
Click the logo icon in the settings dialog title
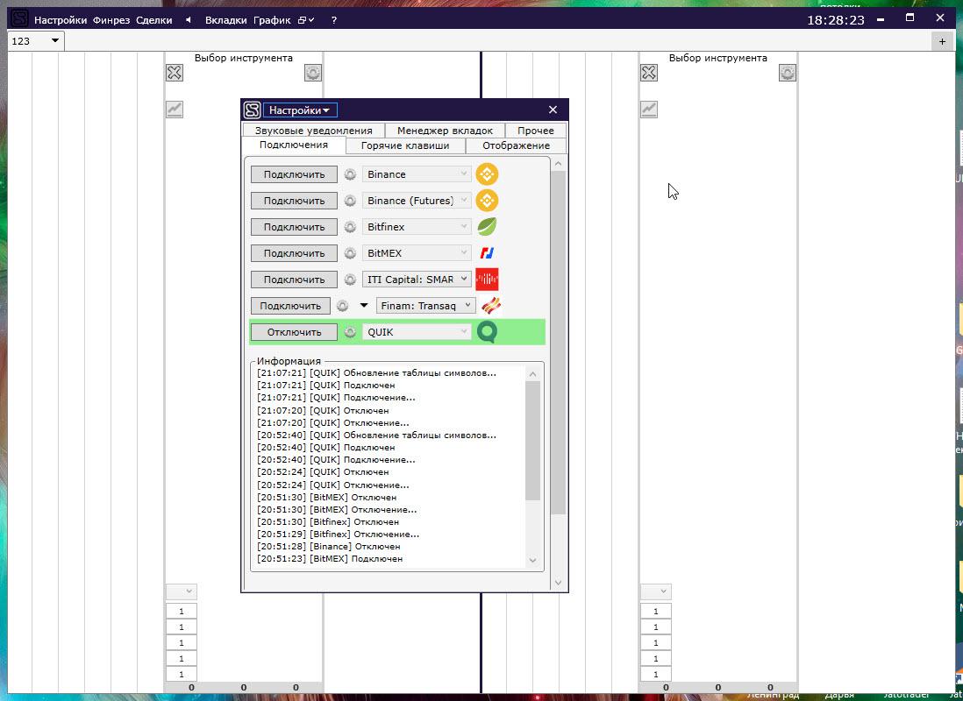coord(253,110)
